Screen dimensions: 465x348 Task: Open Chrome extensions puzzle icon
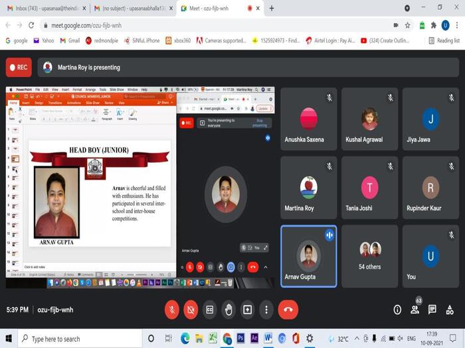[434, 25]
